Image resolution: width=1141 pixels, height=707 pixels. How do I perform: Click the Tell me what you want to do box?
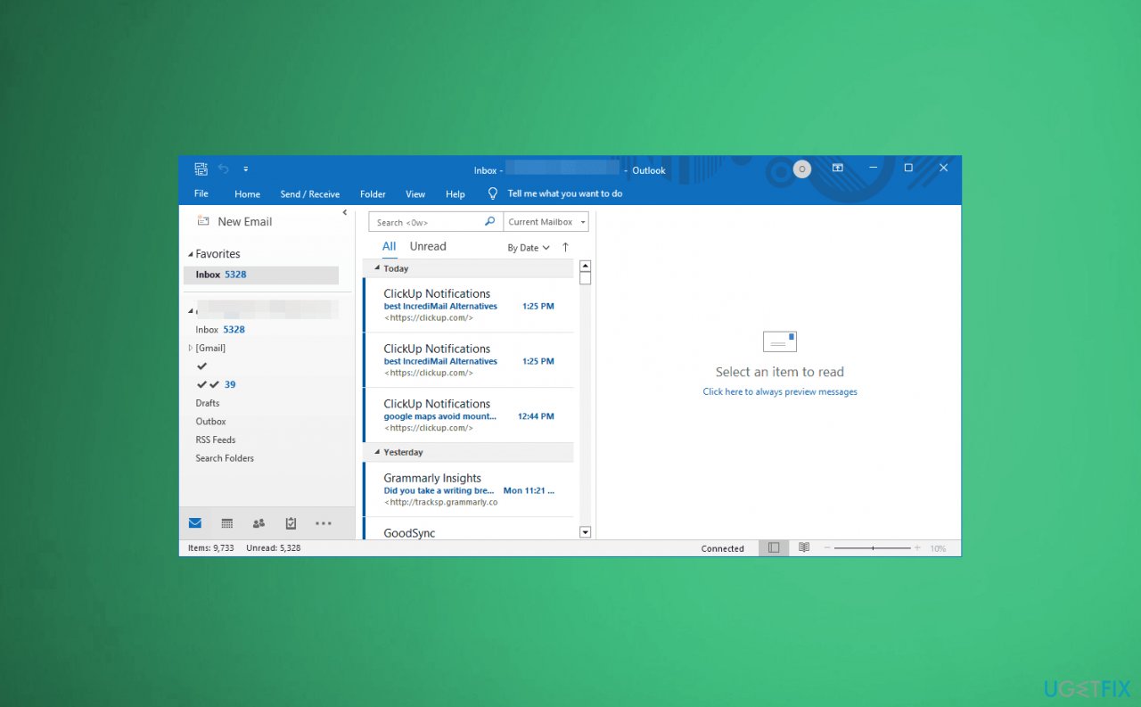(565, 193)
